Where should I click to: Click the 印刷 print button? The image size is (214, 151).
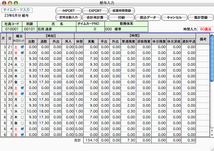click(x=122, y=18)
